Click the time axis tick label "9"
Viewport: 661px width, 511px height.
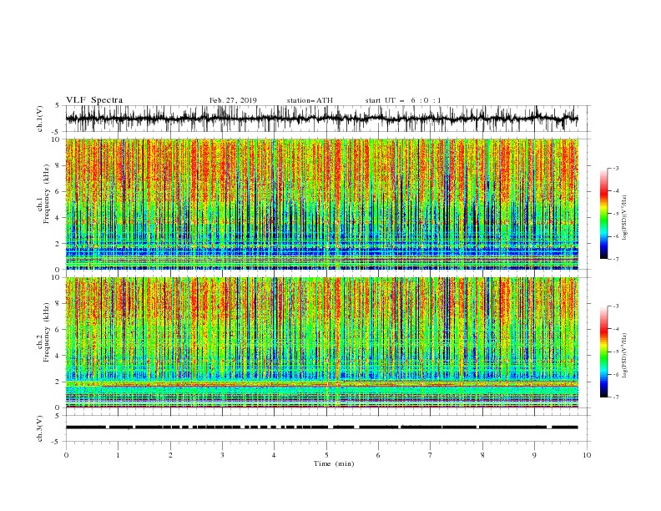point(534,455)
